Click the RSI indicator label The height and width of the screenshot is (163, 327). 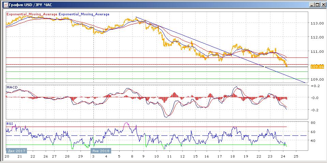click(10, 124)
